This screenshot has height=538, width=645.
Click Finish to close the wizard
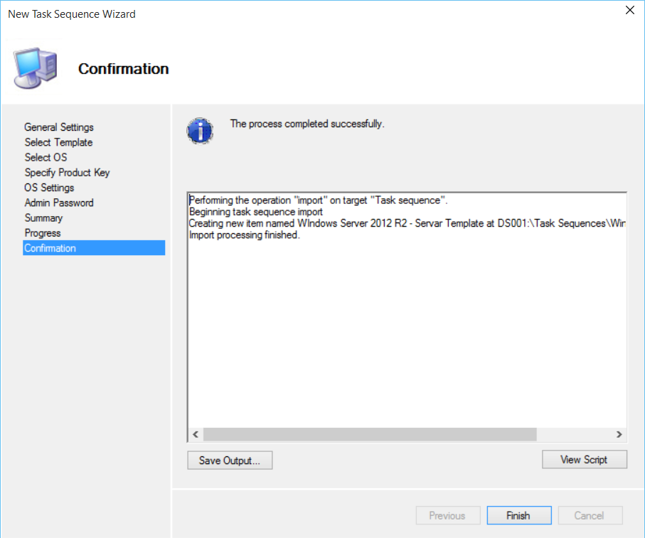pyautogui.click(x=518, y=516)
